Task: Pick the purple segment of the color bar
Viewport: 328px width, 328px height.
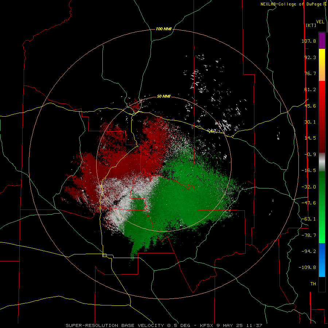Action: 322,40
